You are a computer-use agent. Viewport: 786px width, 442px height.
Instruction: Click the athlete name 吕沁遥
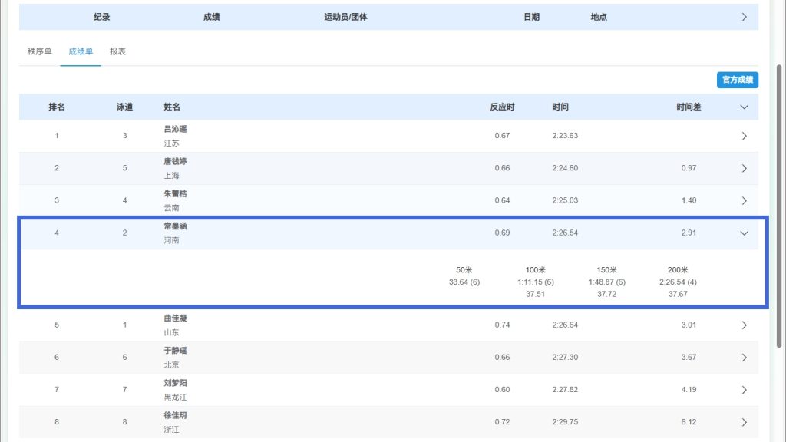click(x=175, y=130)
